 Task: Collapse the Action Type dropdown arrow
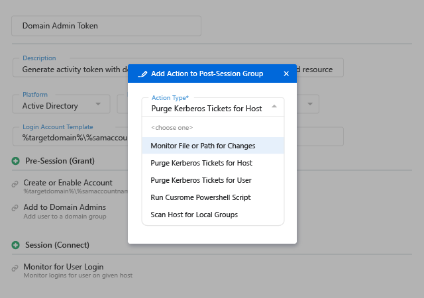click(x=274, y=106)
